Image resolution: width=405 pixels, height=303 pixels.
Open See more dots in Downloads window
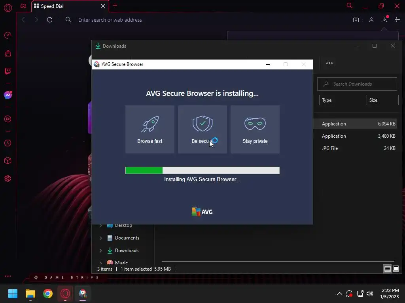point(329,63)
